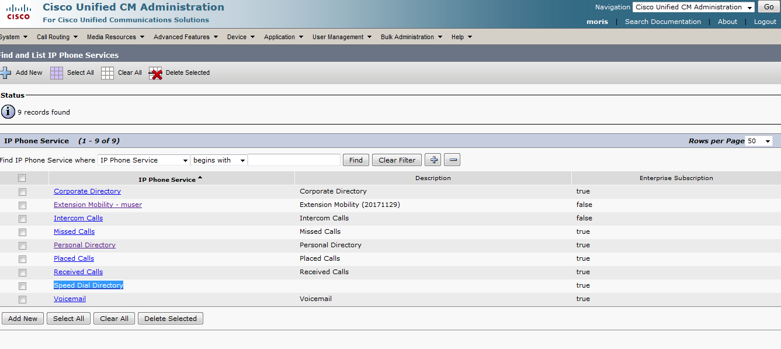This screenshot has width=781, height=349.
Task: Click the bottom Add New button
Action: 23,319
